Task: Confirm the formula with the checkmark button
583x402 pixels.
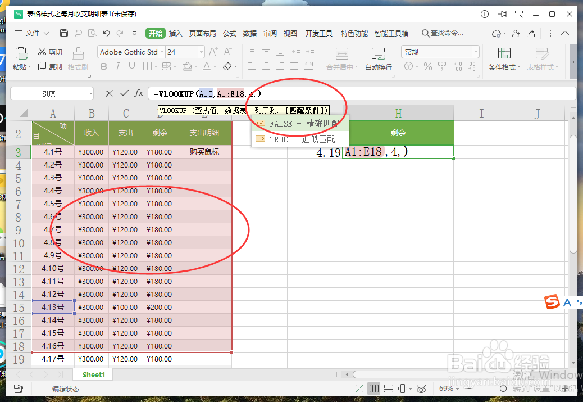Action: click(x=123, y=93)
